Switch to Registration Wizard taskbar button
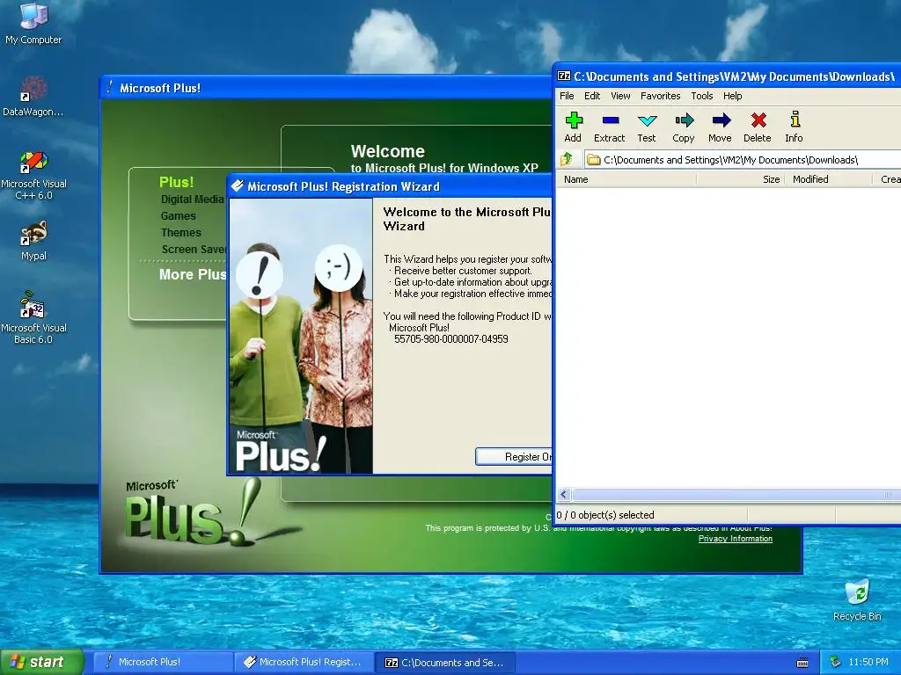The width and height of the screenshot is (901, 675). [304, 662]
